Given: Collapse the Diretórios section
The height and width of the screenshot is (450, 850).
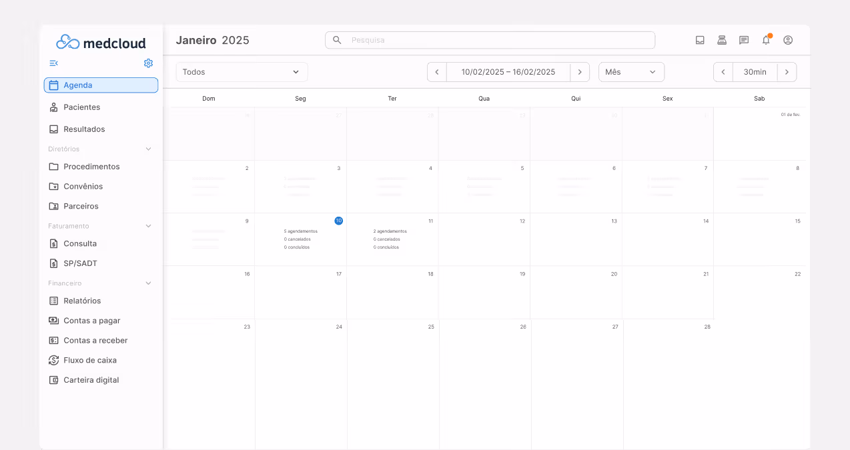Looking at the screenshot, I should pyautogui.click(x=147, y=149).
